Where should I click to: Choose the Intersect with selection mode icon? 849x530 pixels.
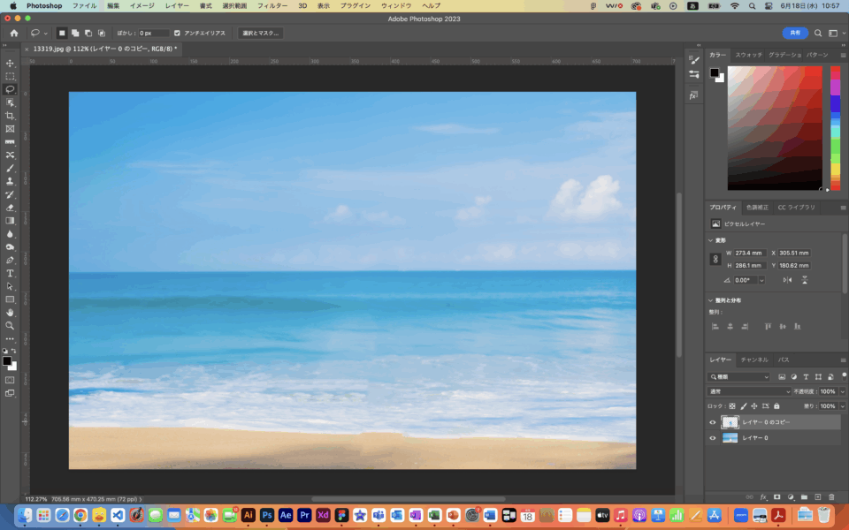pyautogui.click(x=101, y=33)
